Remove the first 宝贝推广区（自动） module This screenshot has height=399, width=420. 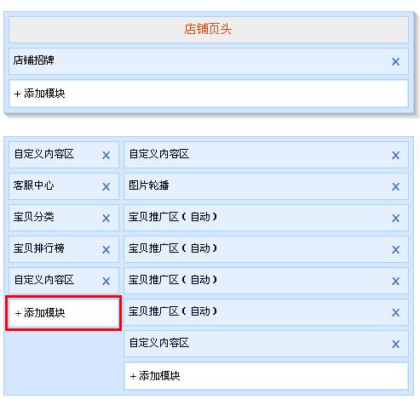coord(395,218)
